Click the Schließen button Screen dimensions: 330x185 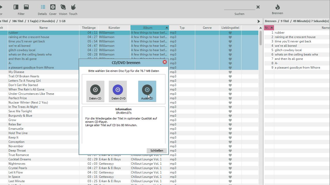point(157,151)
